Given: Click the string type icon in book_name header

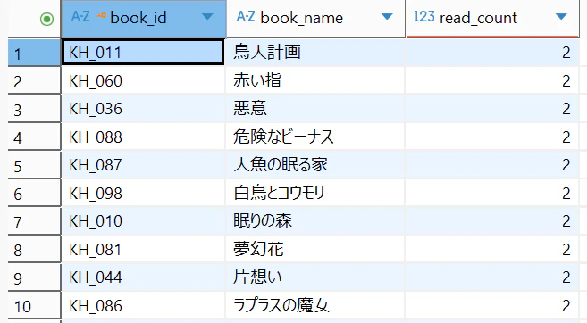Looking at the screenshot, I should pos(246,17).
